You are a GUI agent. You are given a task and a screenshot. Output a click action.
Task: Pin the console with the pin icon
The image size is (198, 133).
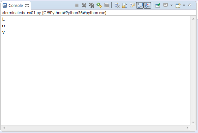(158, 5)
